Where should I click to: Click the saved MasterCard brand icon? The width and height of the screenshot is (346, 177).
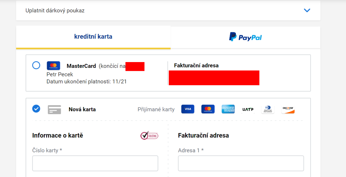[x=53, y=66]
